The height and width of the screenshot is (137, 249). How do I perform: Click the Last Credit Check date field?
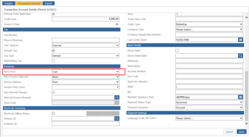207,40
